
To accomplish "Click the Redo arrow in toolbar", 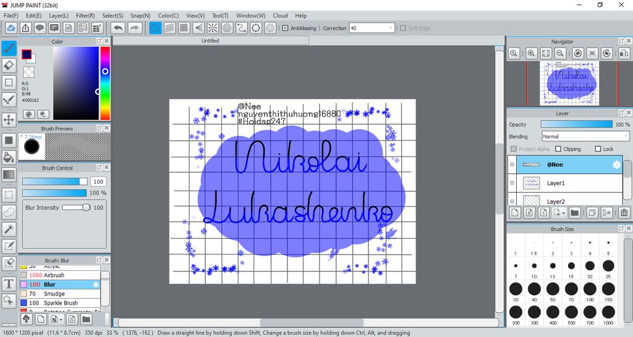I will click(x=135, y=28).
